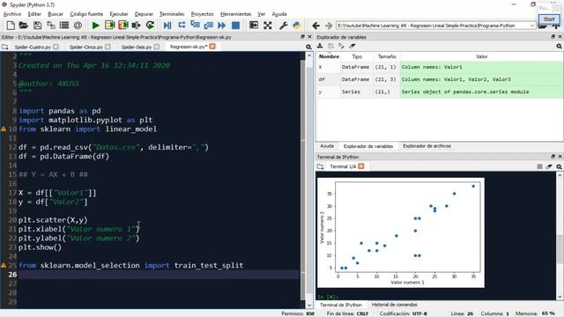Open the Ayuda menu

279,14
